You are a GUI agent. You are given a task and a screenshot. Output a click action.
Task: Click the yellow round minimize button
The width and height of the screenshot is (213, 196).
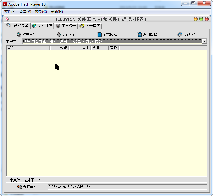pyautogui.click(x=196, y=19)
